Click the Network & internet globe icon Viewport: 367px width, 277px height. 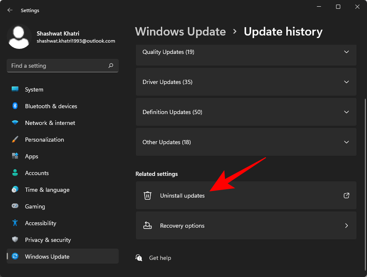(x=15, y=123)
